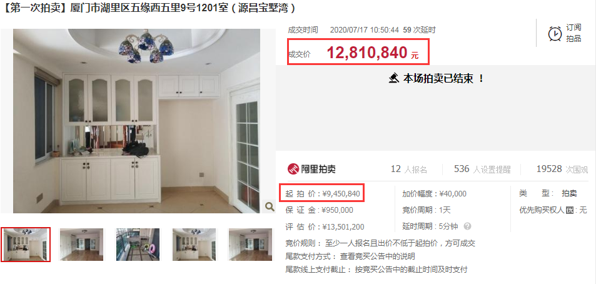
Task: Click the priority buyer 优 badge icon
Action: point(569,210)
